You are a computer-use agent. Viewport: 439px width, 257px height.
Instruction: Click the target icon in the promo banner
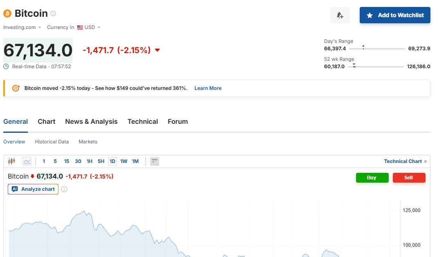pos(16,88)
